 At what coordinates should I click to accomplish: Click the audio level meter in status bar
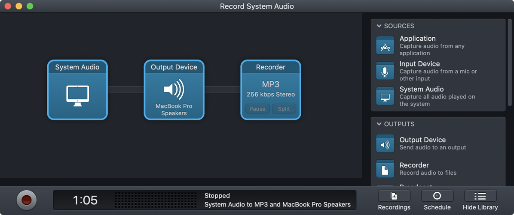156,200
